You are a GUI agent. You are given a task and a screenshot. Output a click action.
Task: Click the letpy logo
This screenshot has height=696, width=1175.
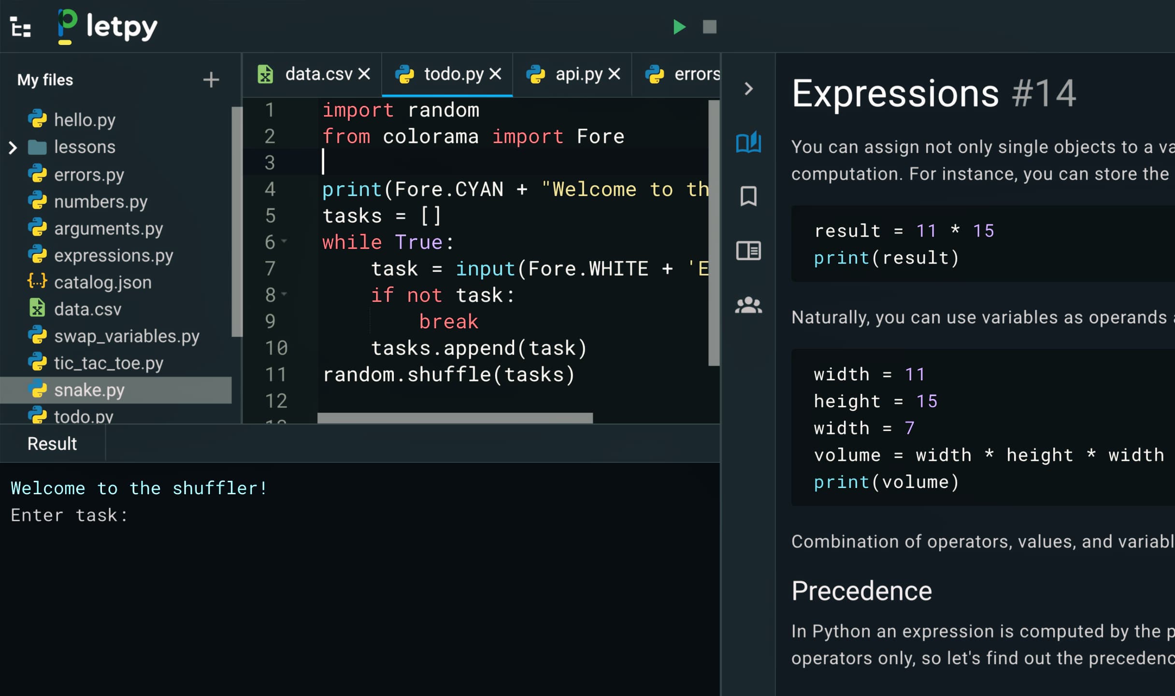pos(107,27)
